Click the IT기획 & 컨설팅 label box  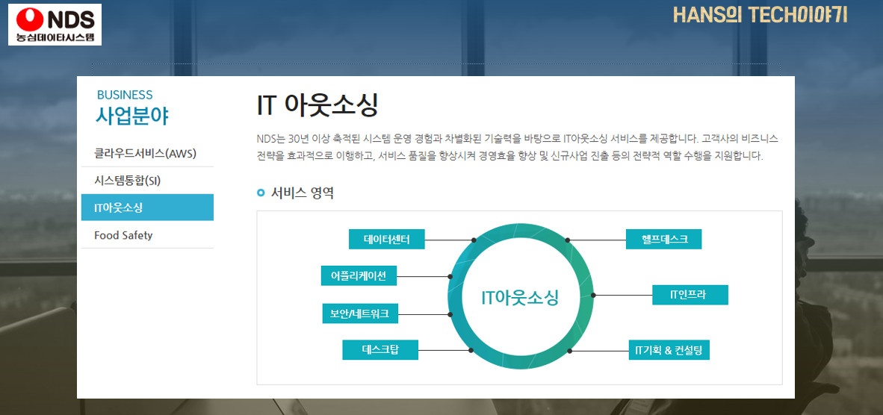coord(669,350)
